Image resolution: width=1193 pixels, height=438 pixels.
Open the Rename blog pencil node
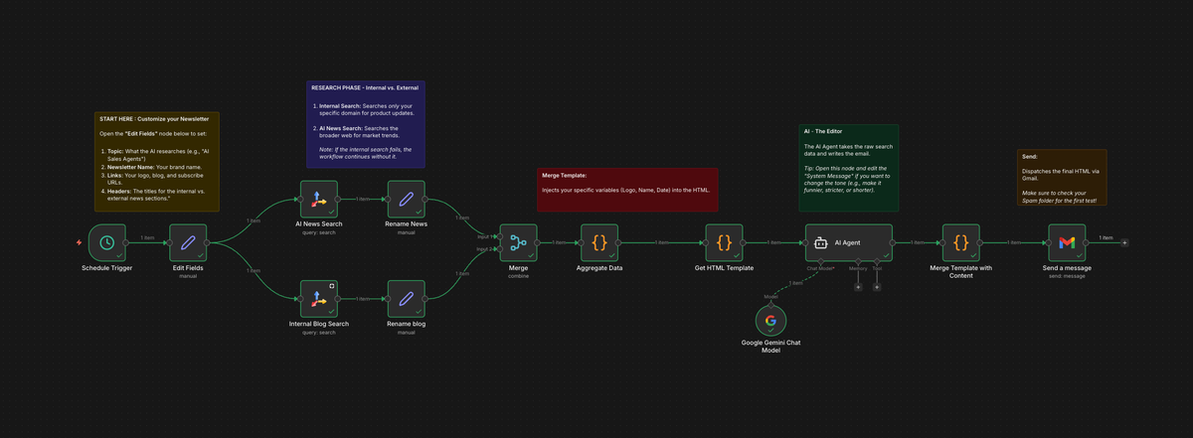click(406, 299)
